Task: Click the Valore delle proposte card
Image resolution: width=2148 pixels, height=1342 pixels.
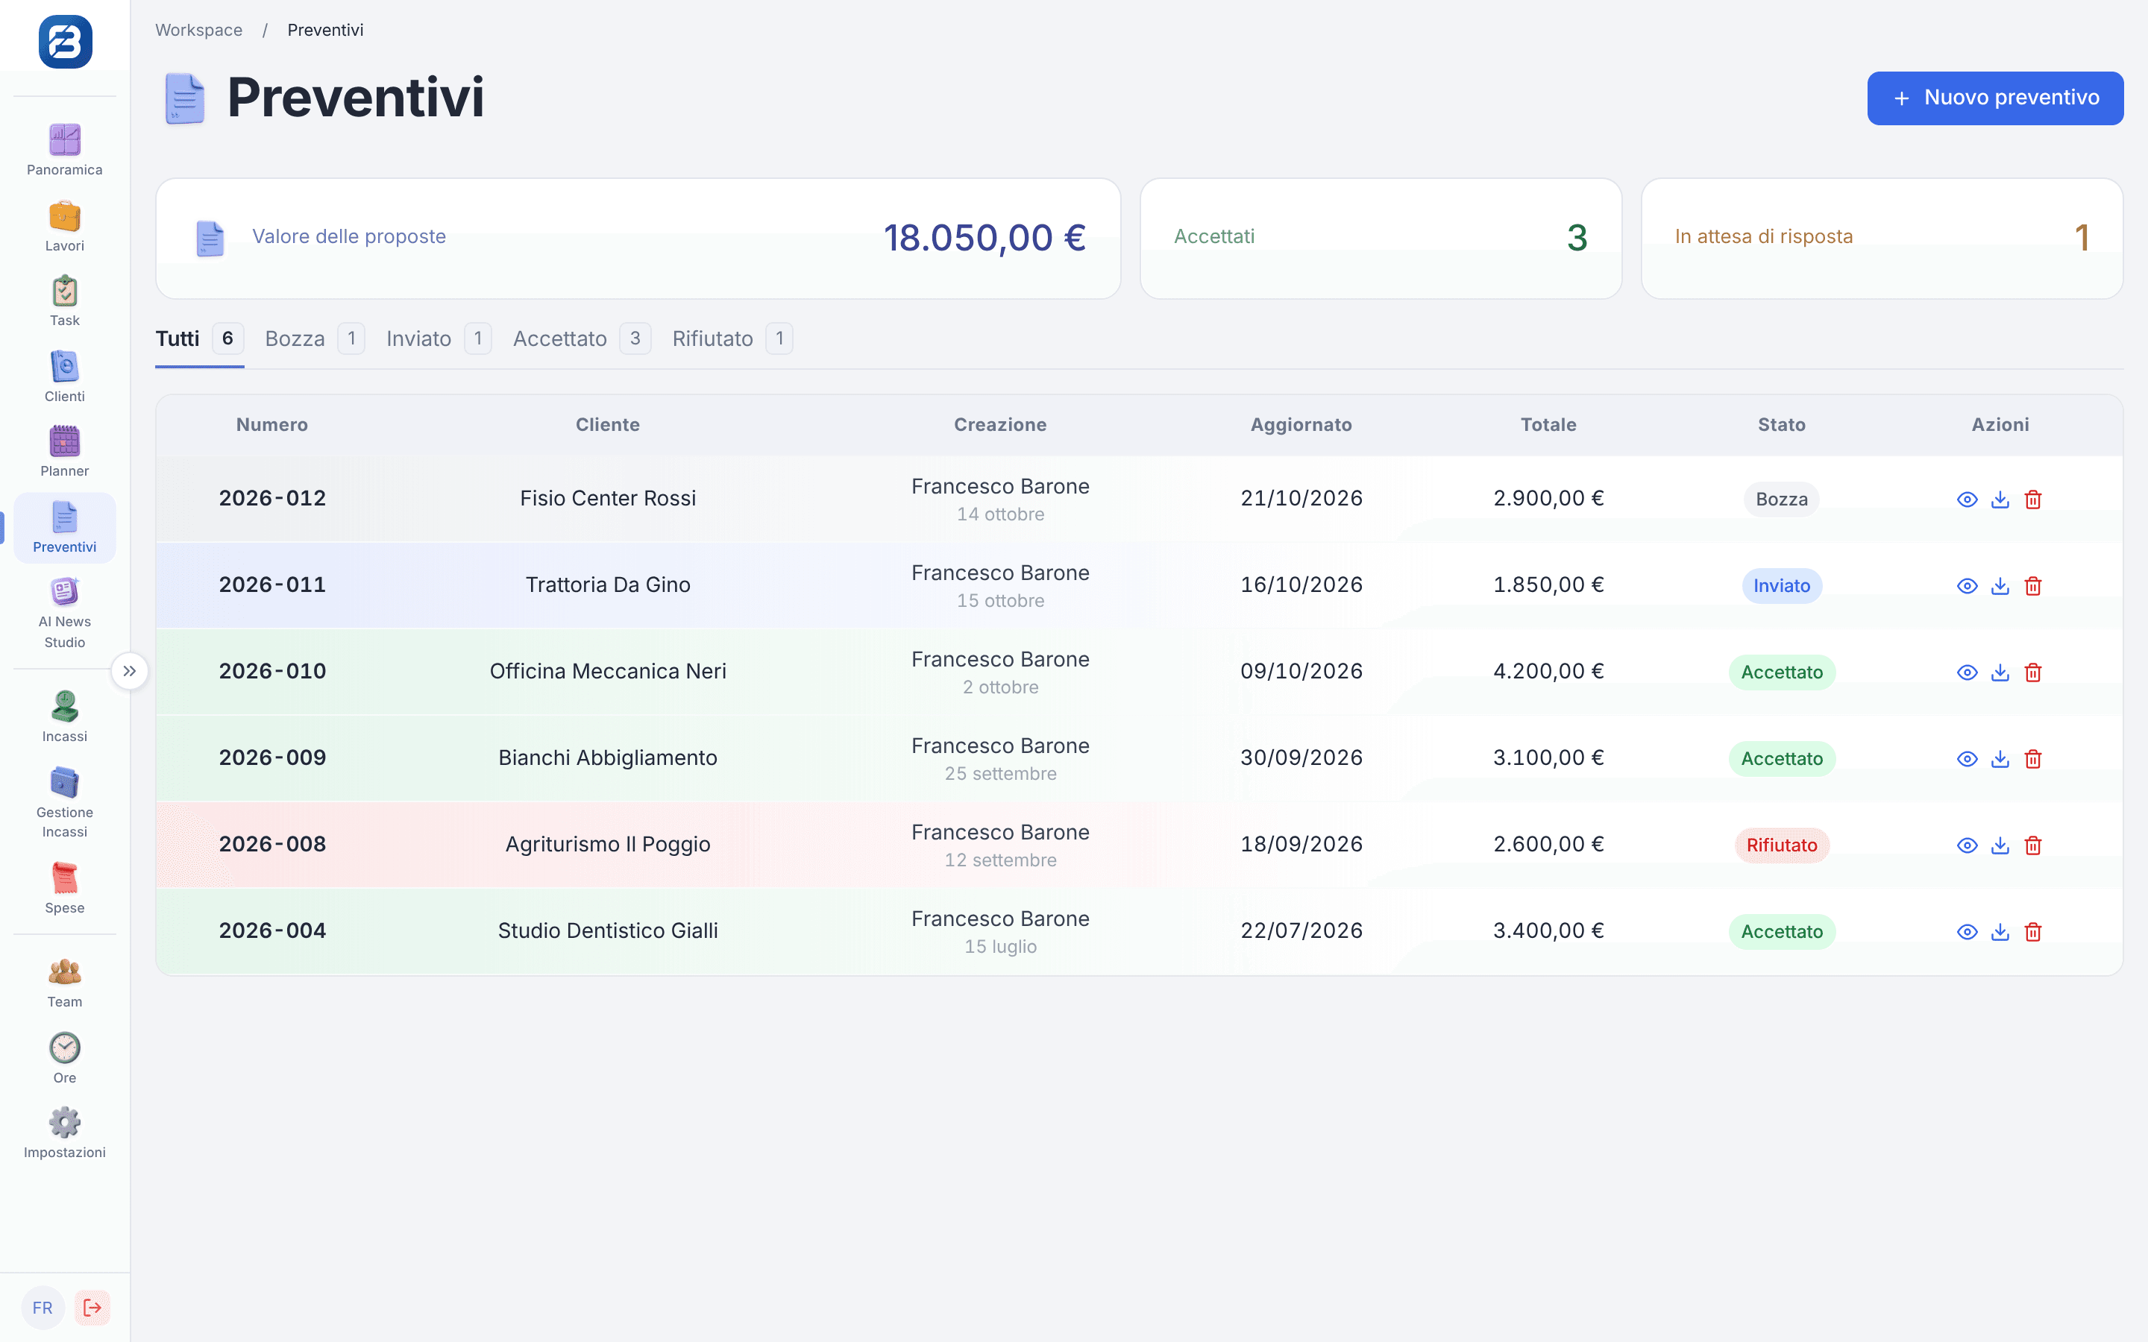Action: tap(638, 238)
